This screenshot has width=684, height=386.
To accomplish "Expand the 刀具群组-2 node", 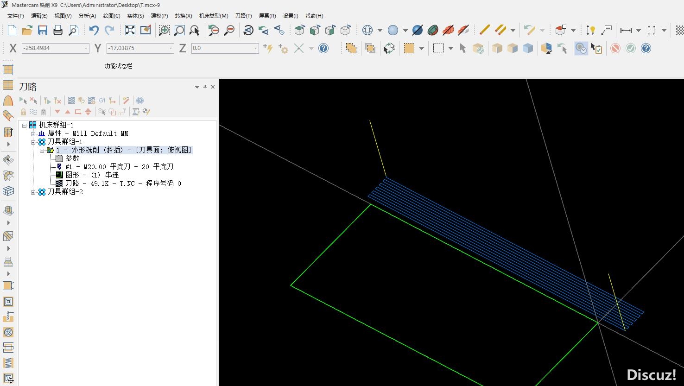I will point(33,192).
